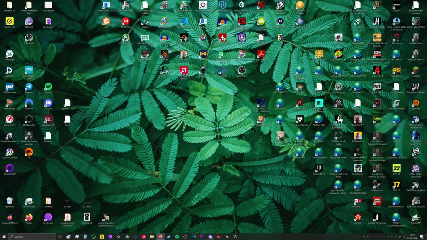The height and width of the screenshot is (240, 427).
Task: Open the OBS Studio desktop shortcut
Action: 29,38
